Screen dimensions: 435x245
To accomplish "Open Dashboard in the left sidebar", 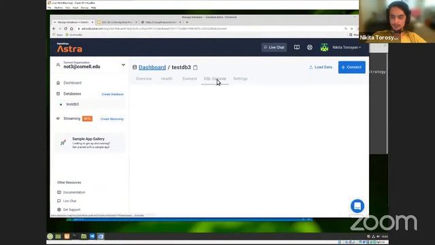I will (x=73, y=83).
